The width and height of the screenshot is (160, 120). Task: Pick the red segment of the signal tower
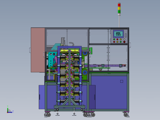pos(119,5)
